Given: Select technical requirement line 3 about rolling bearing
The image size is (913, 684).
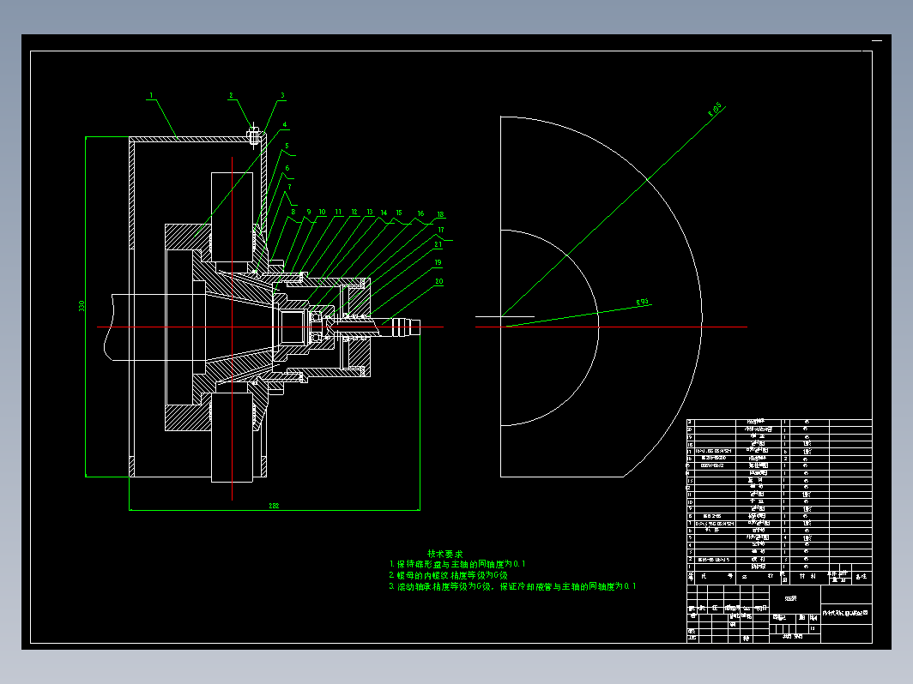Looking at the screenshot, I should [512, 586].
